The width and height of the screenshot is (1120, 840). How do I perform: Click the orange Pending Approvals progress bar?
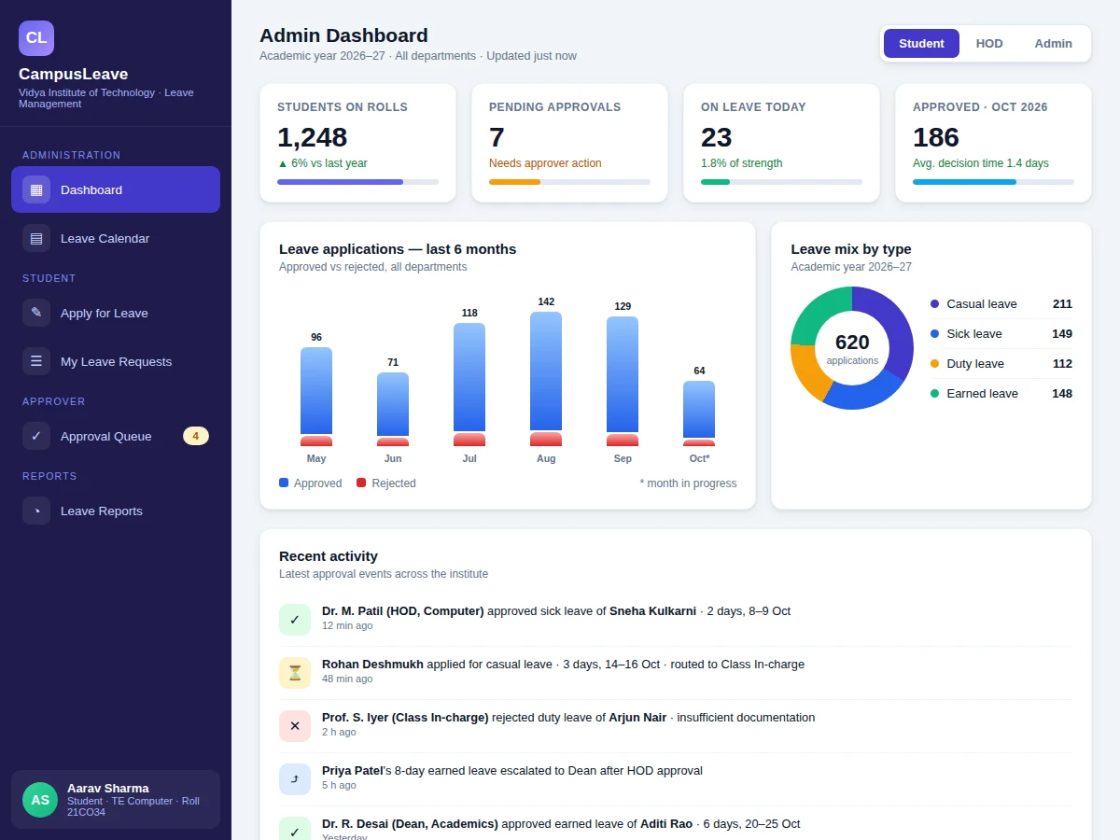click(x=514, y=182)
